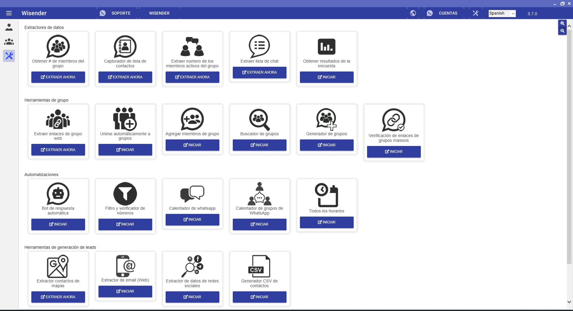The width and height of the screenshot is (573, 311).
Task: Click the group finder magnifier icon
Action: pos(259,120)
